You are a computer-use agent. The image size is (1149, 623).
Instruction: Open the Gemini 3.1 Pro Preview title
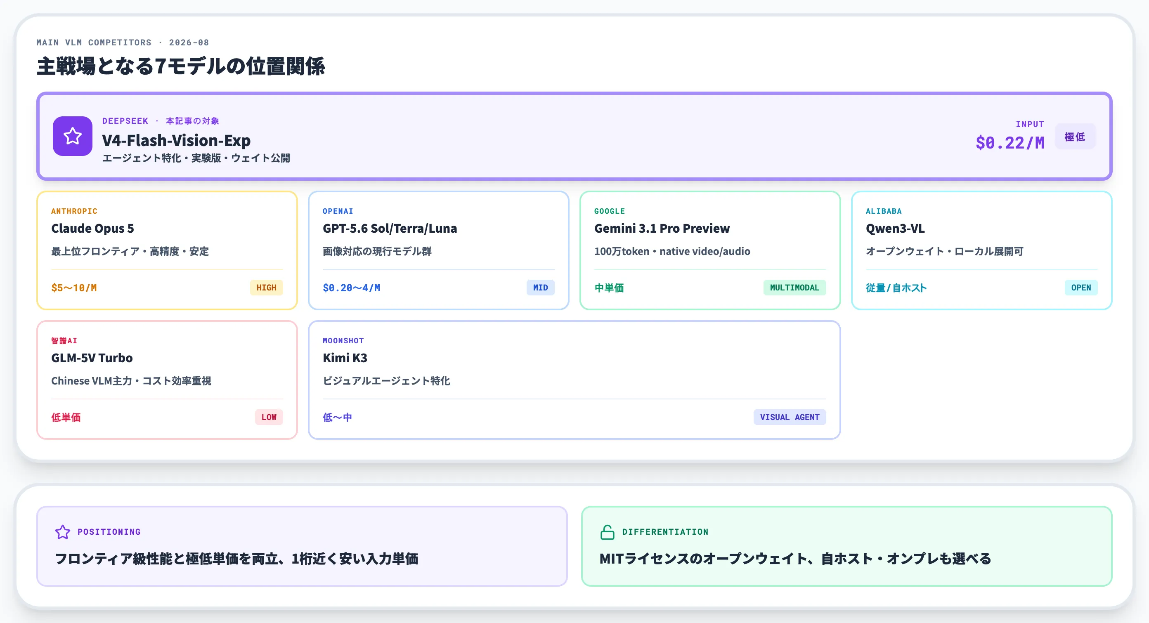coord(662,228)
